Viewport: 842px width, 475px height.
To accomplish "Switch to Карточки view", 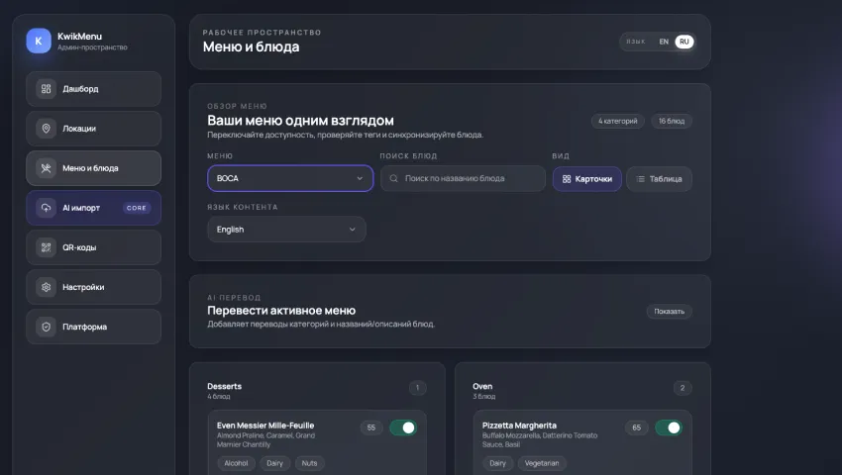I will pos(587,179).
